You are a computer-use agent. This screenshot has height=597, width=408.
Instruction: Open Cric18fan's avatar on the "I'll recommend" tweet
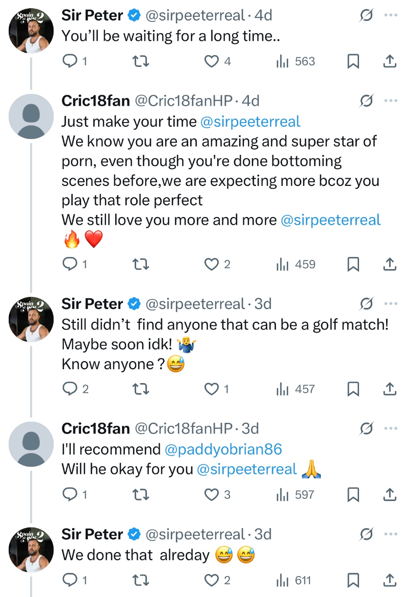point(31,444)
